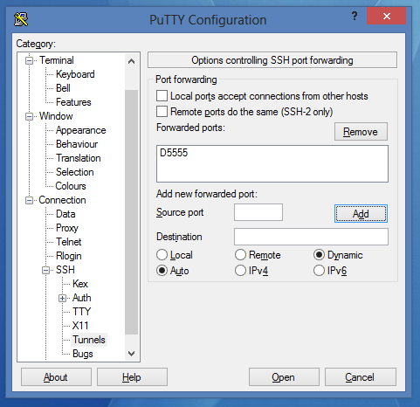Open the Translation category
Screen dimensions: 420x407
(x=79, y=158)
